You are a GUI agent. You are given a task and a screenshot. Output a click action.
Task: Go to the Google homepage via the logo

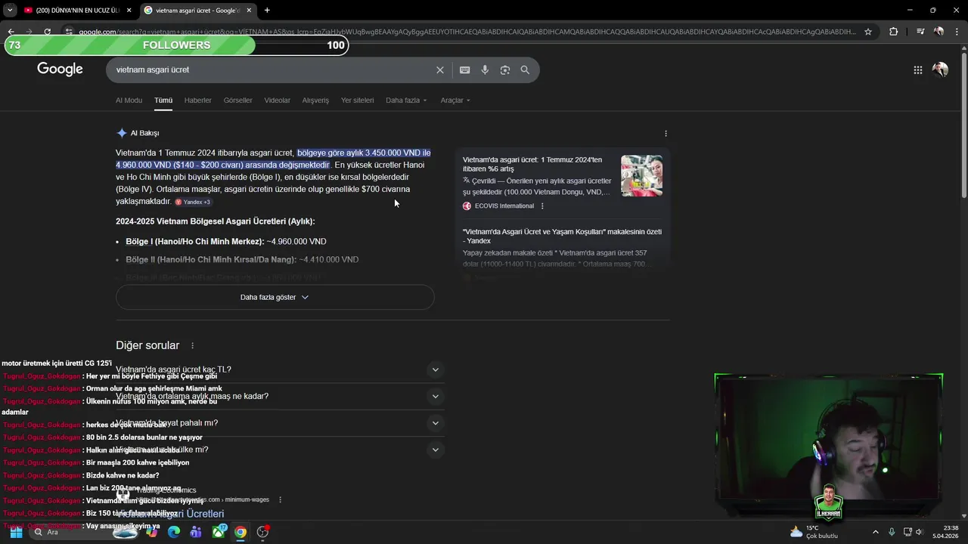point(60,70)
